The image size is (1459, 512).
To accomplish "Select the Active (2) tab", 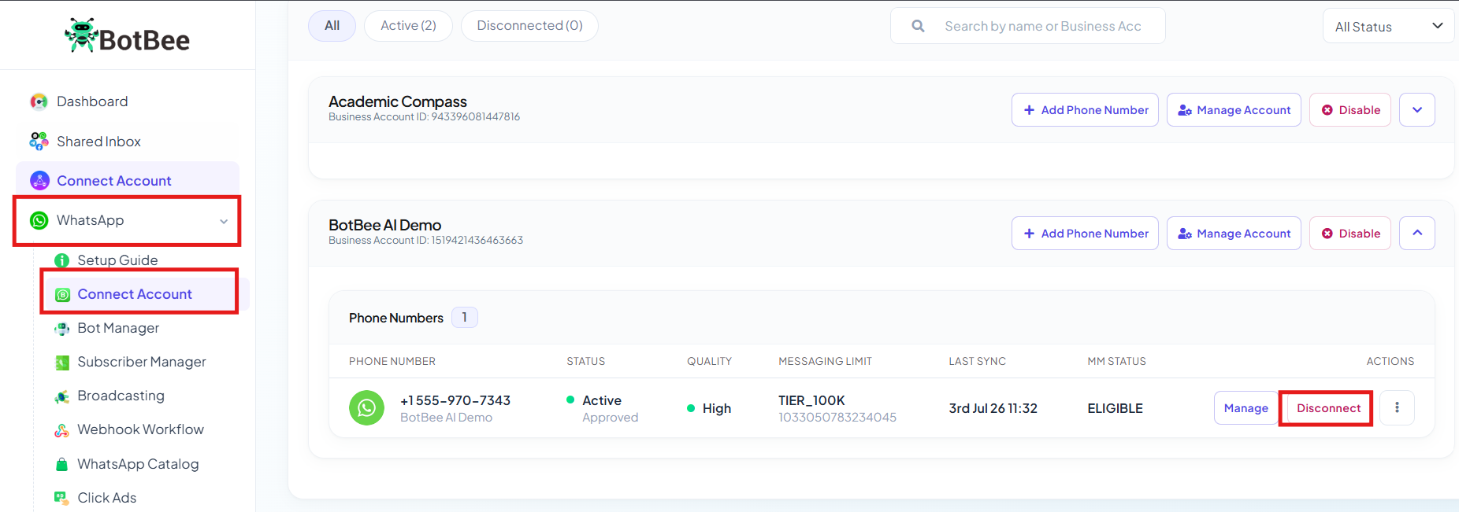I will click(408, 26).
